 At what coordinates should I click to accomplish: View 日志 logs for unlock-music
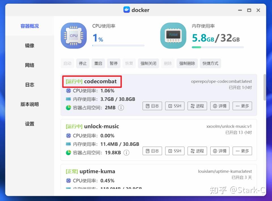(x=152, y=151)
